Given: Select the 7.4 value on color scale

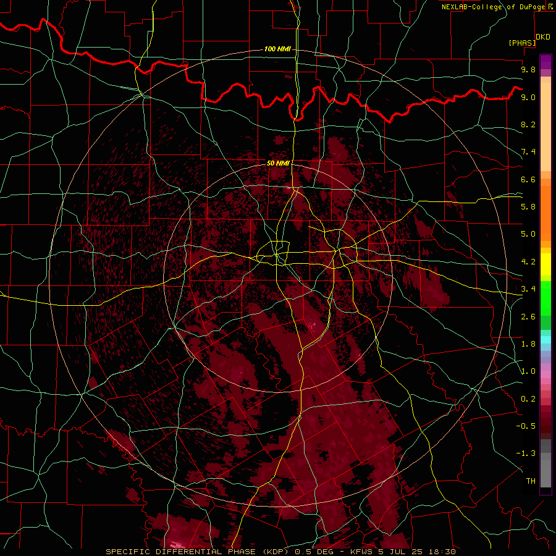Looking at the screenshot, I should [x=528, y=152].
